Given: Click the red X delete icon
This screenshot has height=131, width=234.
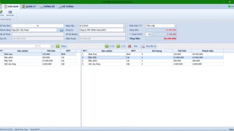Looking at the screenshot, I should tap(130, 46).
